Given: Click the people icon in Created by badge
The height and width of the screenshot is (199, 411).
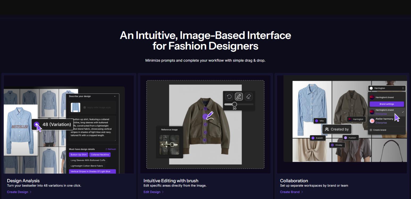Looking at the screenshot, I should [x=327, y=129].
